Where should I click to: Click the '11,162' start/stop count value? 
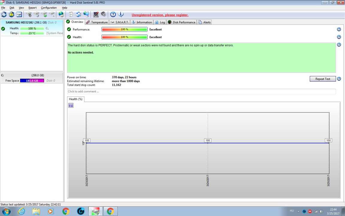tap(116, 85)
